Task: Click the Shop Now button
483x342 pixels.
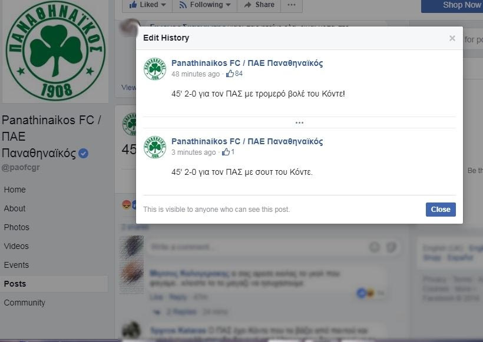Action: pos(453,5)
